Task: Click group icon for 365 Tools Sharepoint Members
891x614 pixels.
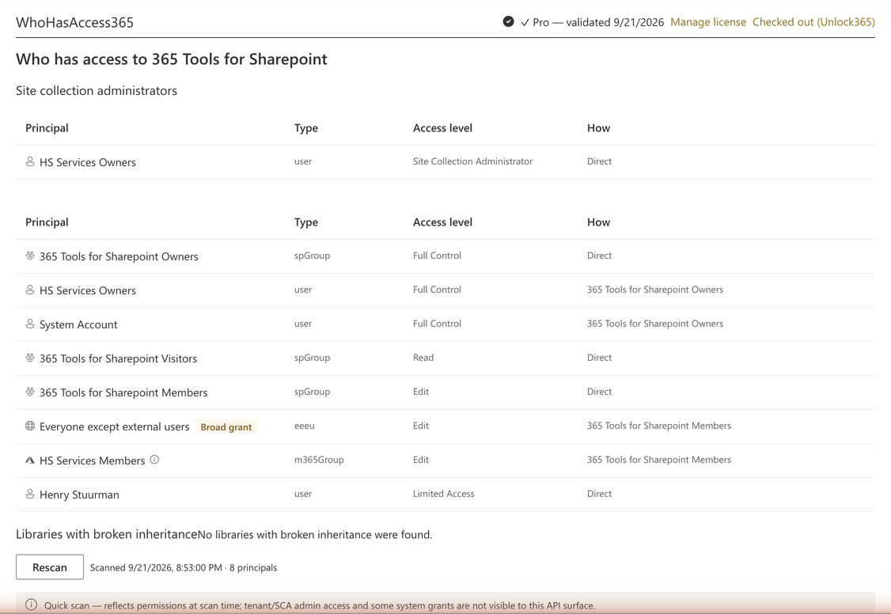Action: [x=30, y=392]
